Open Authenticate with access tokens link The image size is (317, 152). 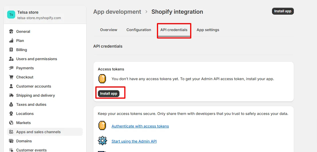pyautogui.click(x=140, y=126)
